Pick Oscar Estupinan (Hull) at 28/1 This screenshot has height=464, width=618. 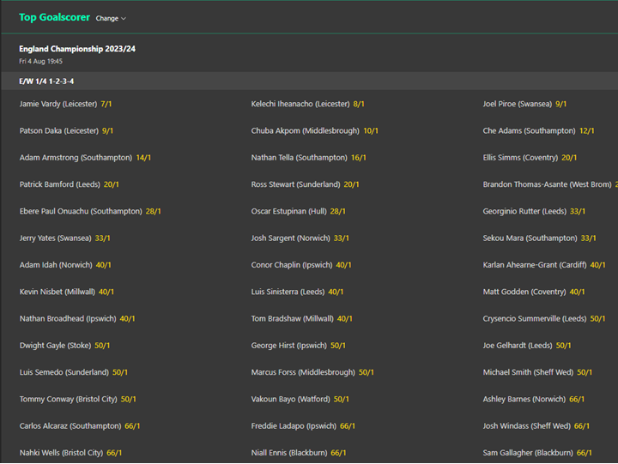coord(299,211)
